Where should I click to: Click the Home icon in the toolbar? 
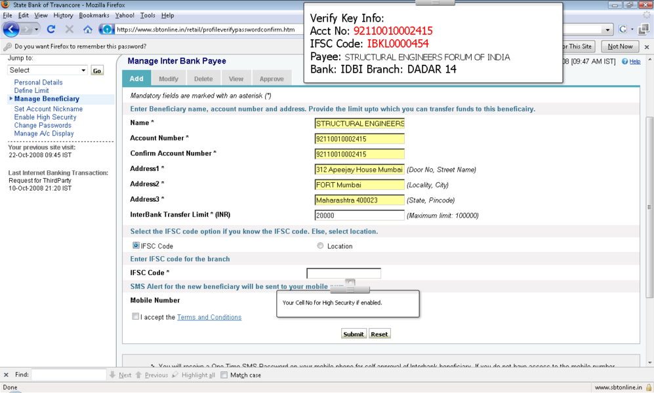[87, 29]
